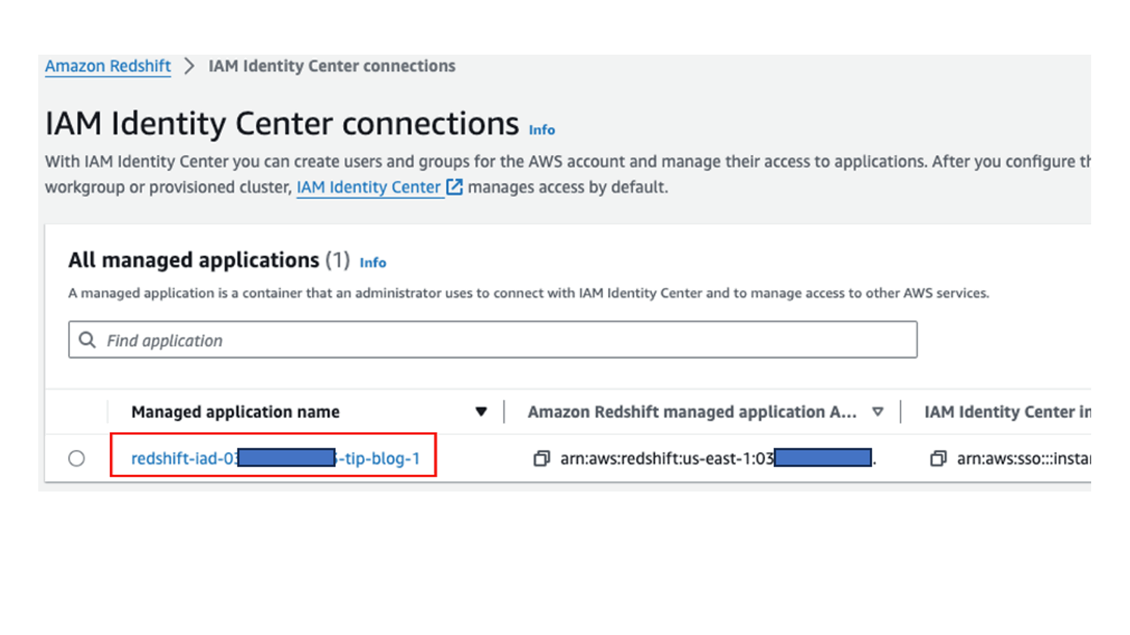Click the external link icon beside IAM Identity Center
1130x635 pixels.
454,187
